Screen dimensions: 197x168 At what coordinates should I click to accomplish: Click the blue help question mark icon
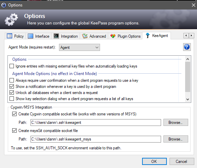click(x=187, y=47)
